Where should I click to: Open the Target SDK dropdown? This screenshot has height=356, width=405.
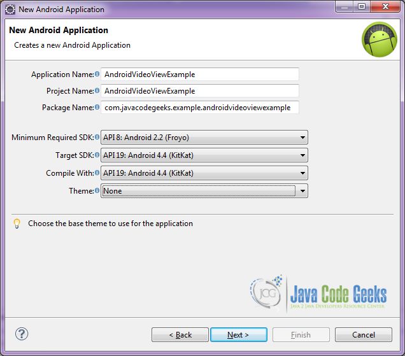pyautogui.click(x=204, y=155)
